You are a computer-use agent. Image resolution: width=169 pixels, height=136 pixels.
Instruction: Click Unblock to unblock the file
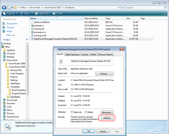(x=107, y=118)
